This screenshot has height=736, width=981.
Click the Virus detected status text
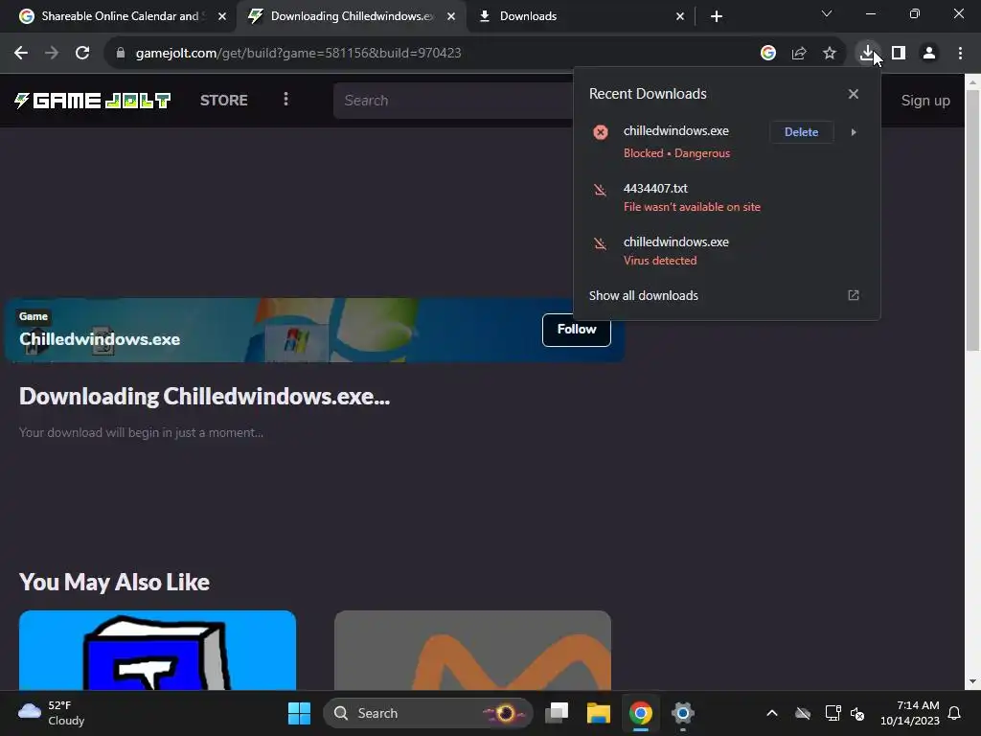pos(660,261)
